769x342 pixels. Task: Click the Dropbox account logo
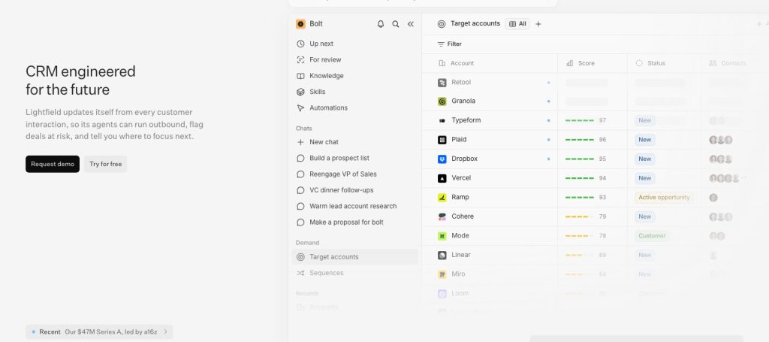point(442,159)
